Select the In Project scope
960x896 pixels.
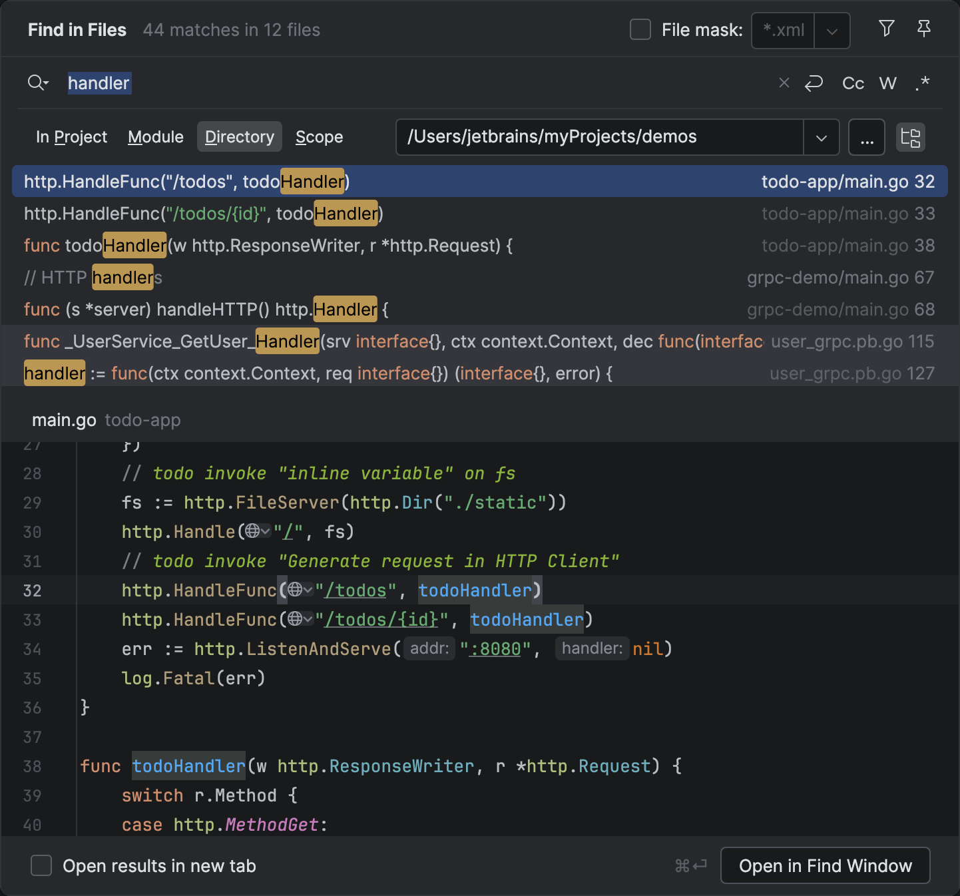[71, 137]
